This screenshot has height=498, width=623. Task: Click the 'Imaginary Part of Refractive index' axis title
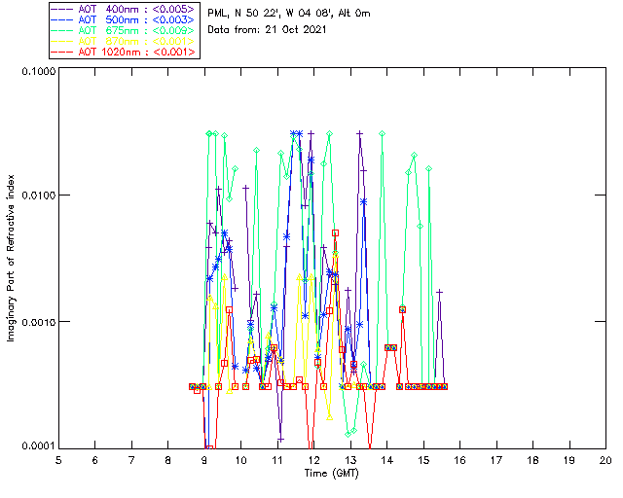(11, 258)
